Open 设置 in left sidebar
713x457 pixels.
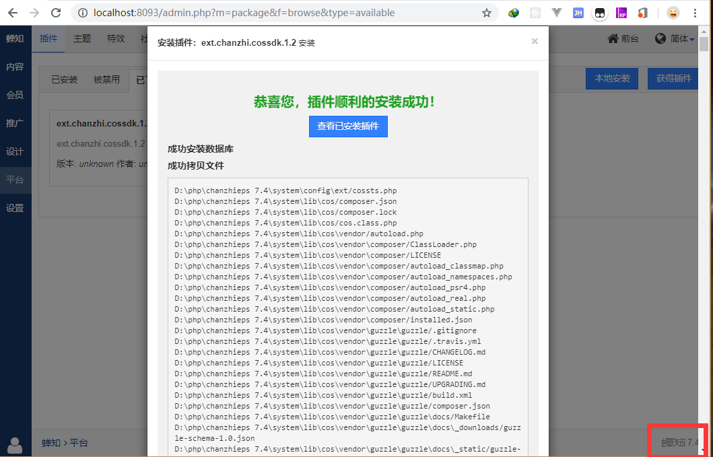(x=15, y=208)
